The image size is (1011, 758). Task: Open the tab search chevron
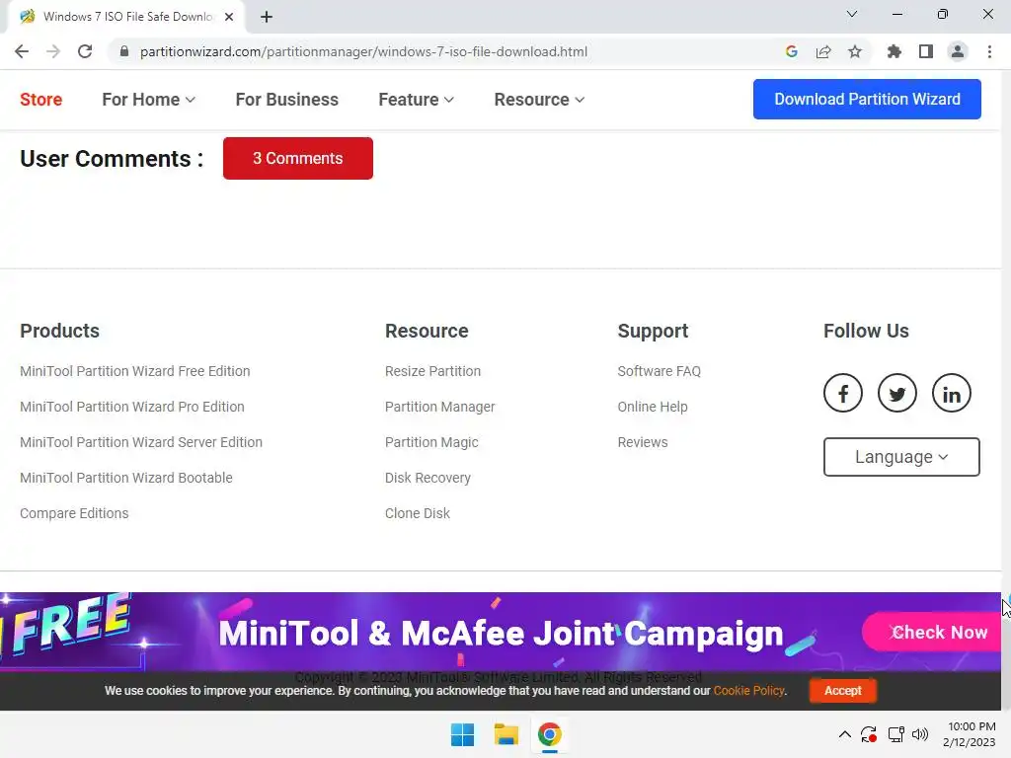852,14
